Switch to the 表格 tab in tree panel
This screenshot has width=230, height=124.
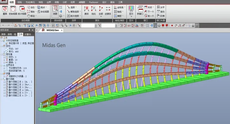click(x=10, y=34)
